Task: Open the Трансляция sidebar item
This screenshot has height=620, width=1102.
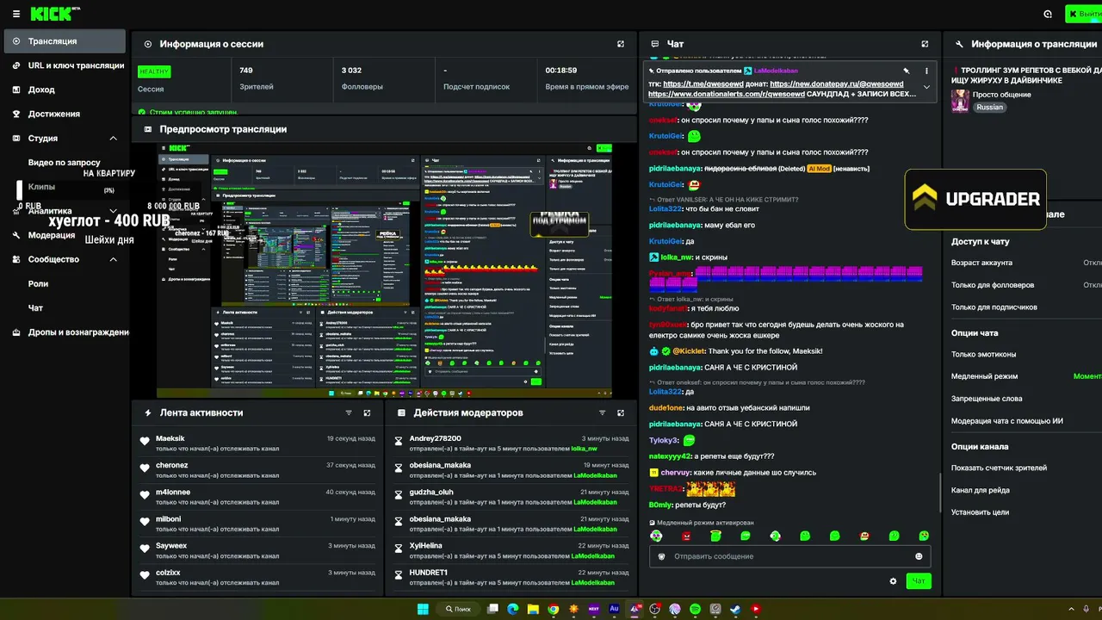Action: [x=65, y=41]
